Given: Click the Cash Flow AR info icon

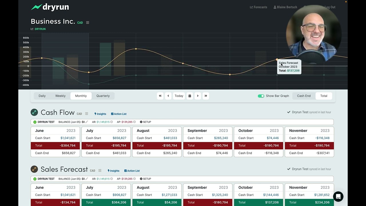Looking at the screenshot, I should pos(112,122).
